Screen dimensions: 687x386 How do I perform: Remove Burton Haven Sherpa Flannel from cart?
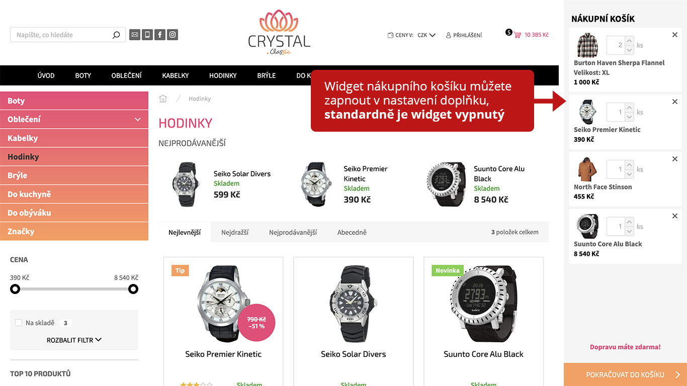675,35
